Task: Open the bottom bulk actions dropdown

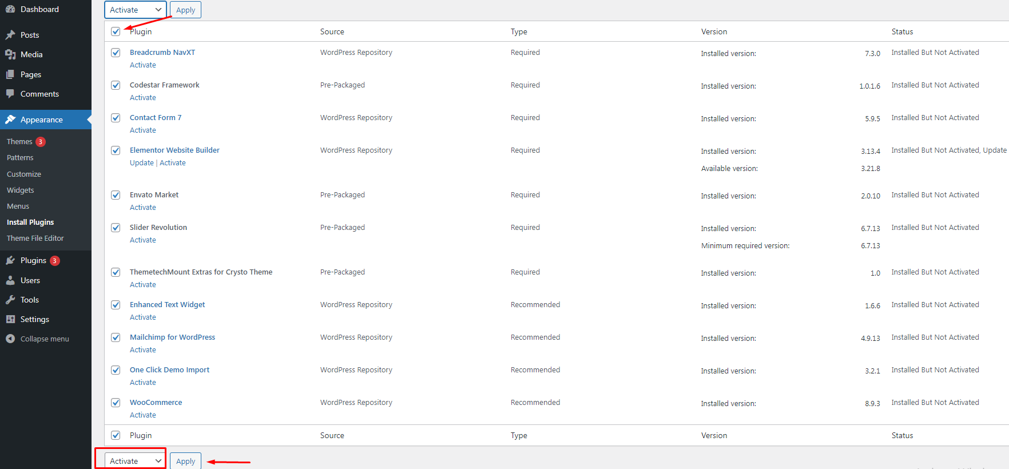Action: [x=136, y=461]
